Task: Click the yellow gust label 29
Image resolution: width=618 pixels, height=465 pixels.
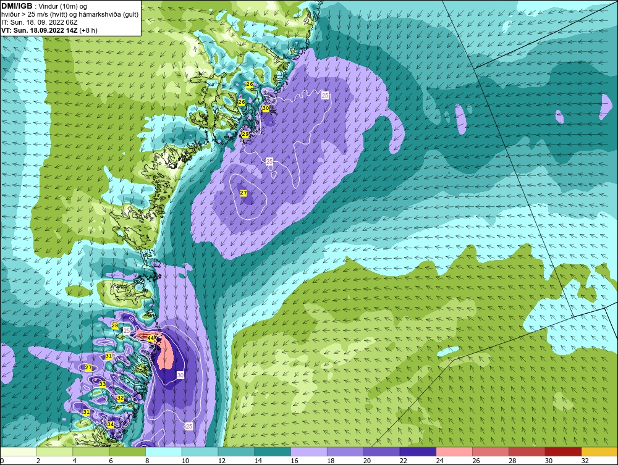Action: (x=245, y=134)
